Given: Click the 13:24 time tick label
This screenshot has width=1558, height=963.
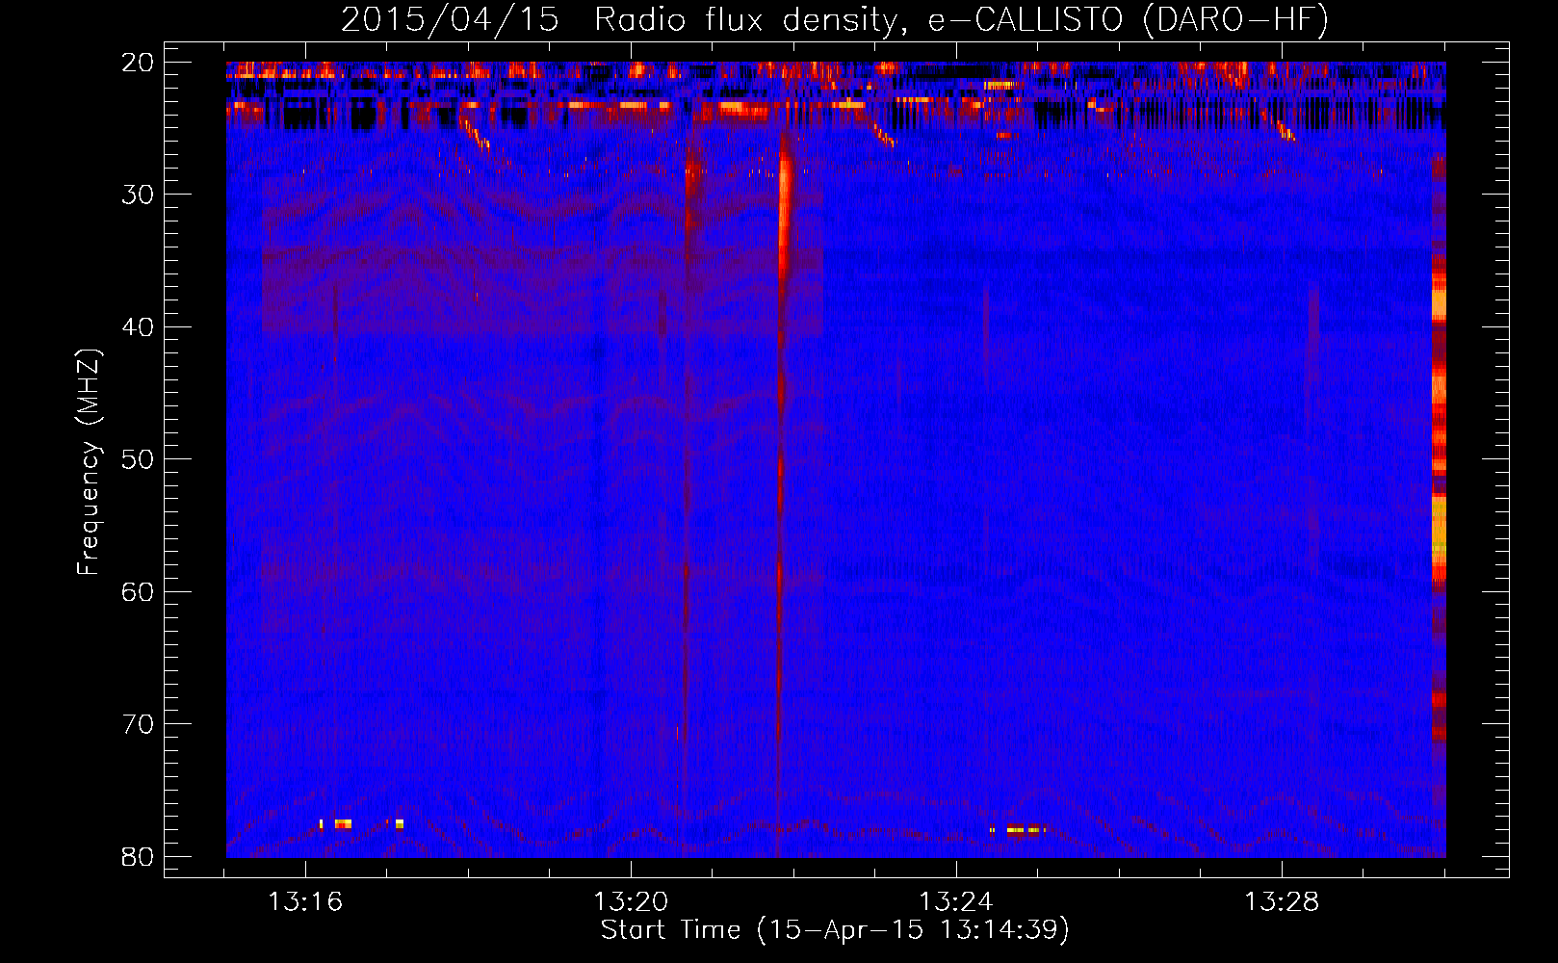Looking at the screenshot, I should (x=956, y=902).
